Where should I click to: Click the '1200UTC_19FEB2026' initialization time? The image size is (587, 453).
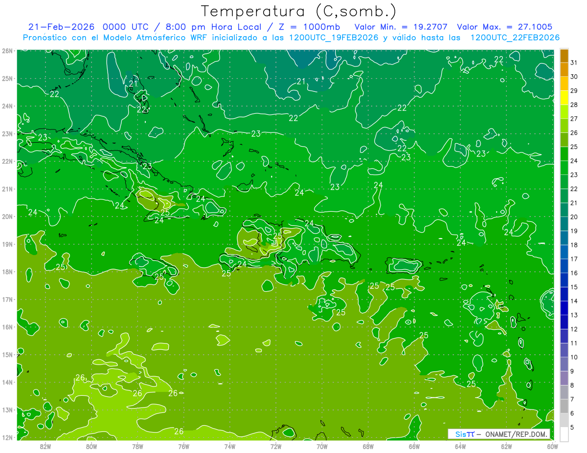coord(334,38)
